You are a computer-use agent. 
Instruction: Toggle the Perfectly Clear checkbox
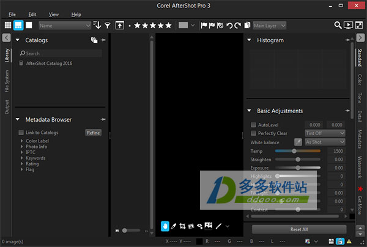tap(254, 133)
